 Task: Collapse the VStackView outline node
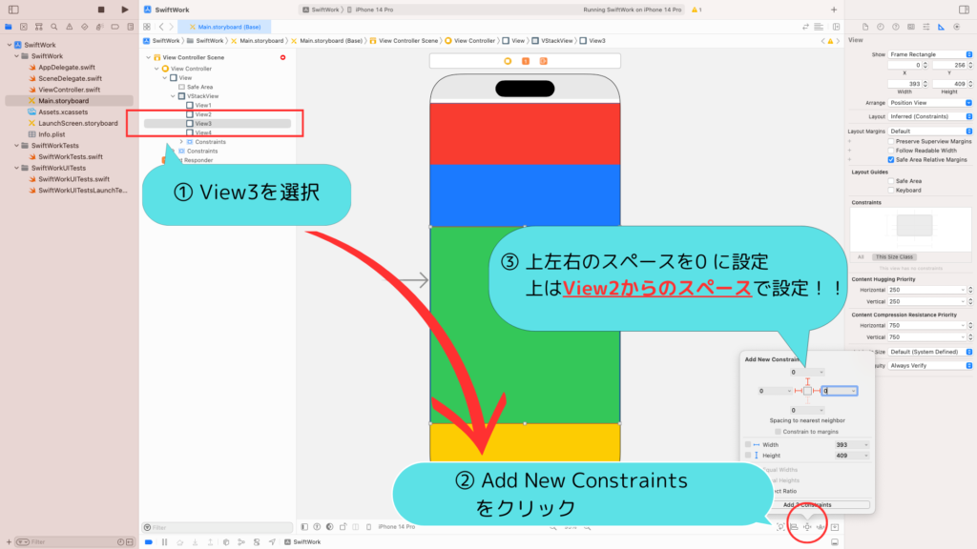(x=174, y=96)
